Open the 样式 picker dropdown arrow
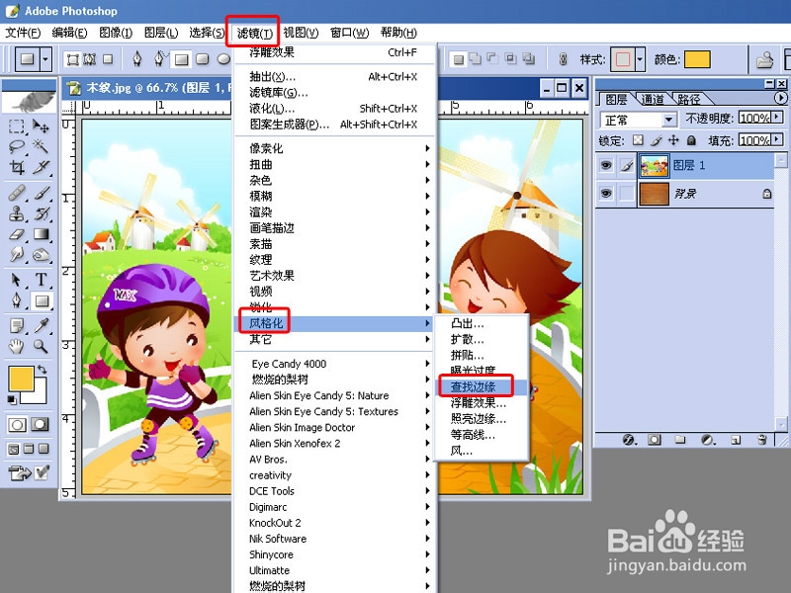 click(x=640, y=59)
